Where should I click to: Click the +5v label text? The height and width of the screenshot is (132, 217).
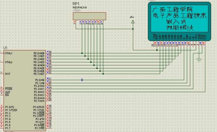[132, 17]
